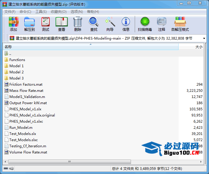Select file PHES_Model_v1.slx.original
The height and width of the screenshot is (174, 209).
(32, 115)
